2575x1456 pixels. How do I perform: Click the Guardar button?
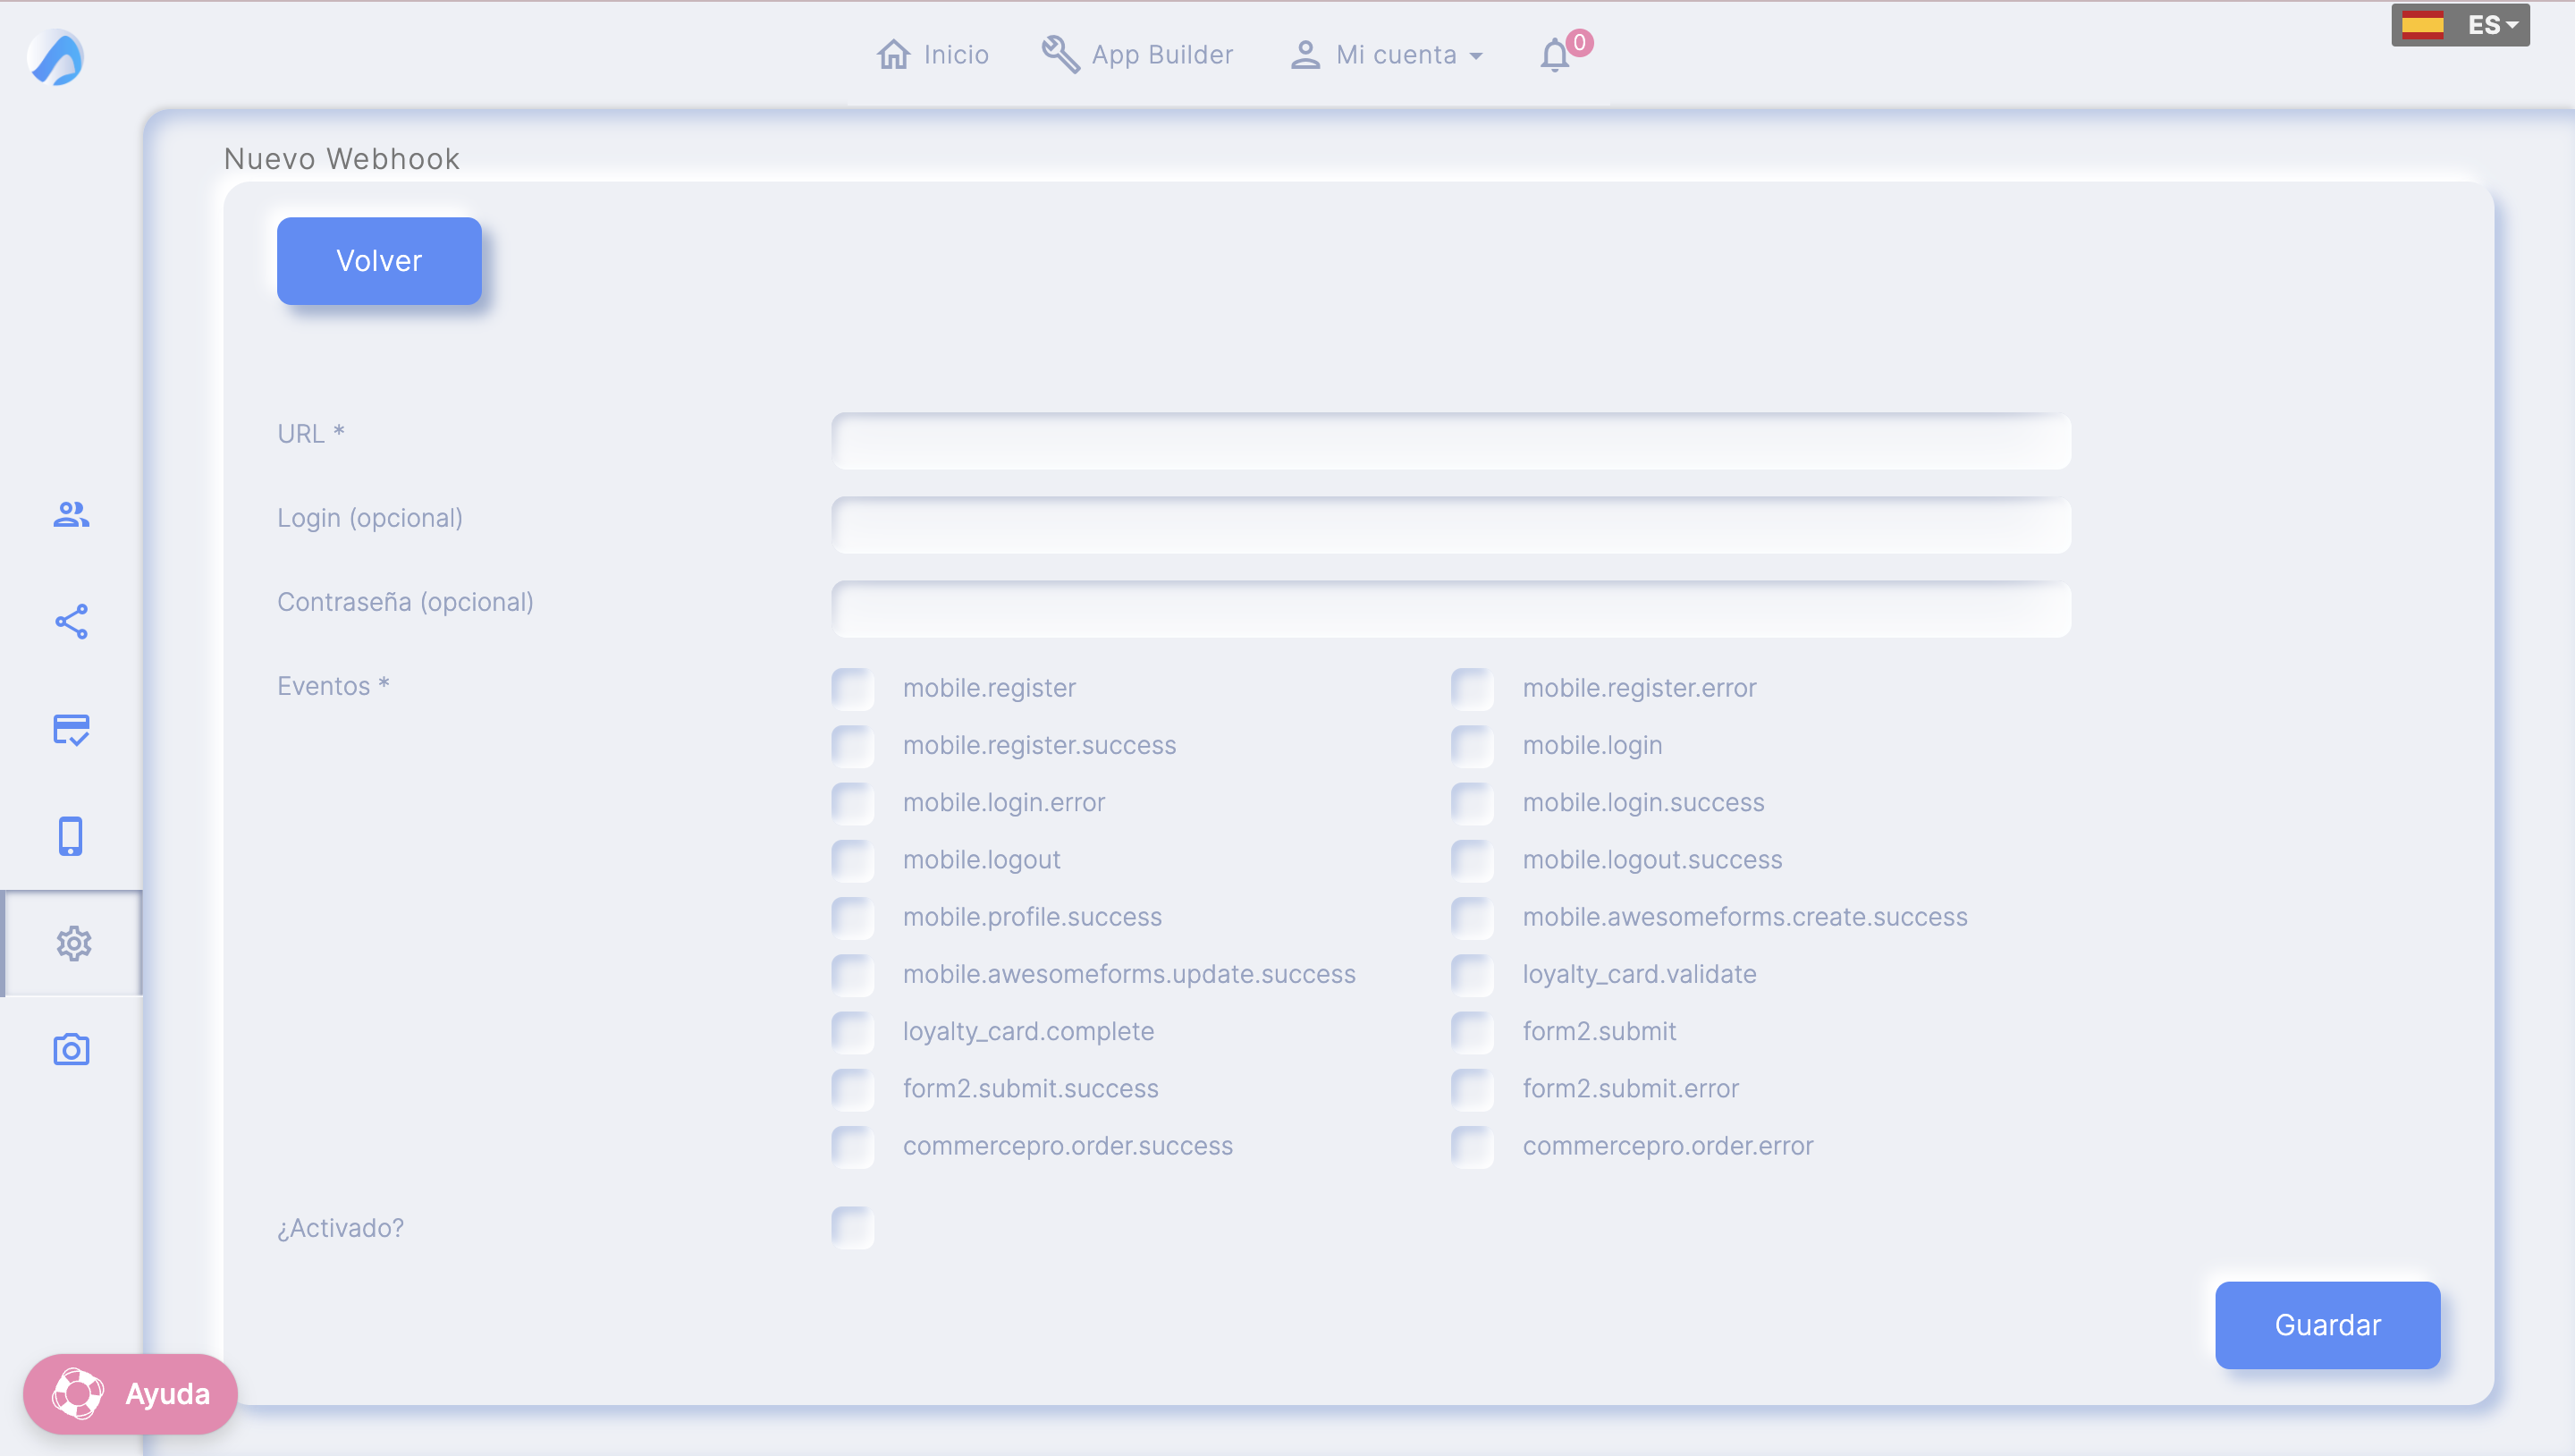tap(2327, 1325)
